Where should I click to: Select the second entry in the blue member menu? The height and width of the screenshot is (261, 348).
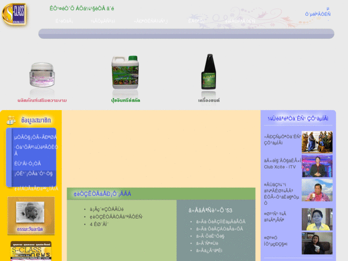point(36,150)
